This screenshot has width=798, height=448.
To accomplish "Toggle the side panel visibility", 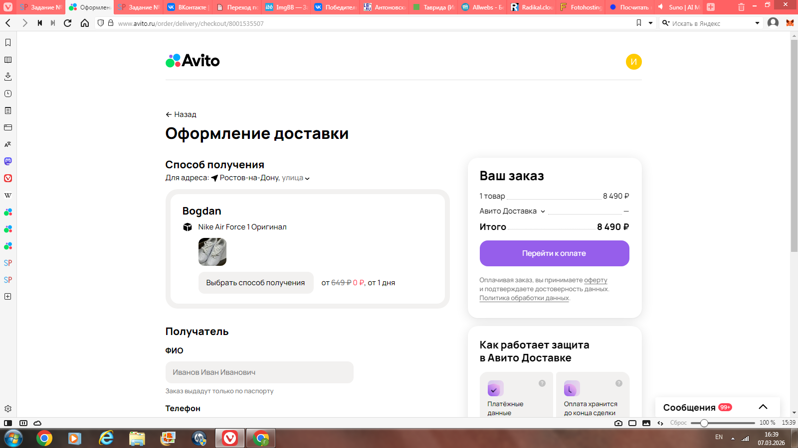I will (x=8, y=423).
